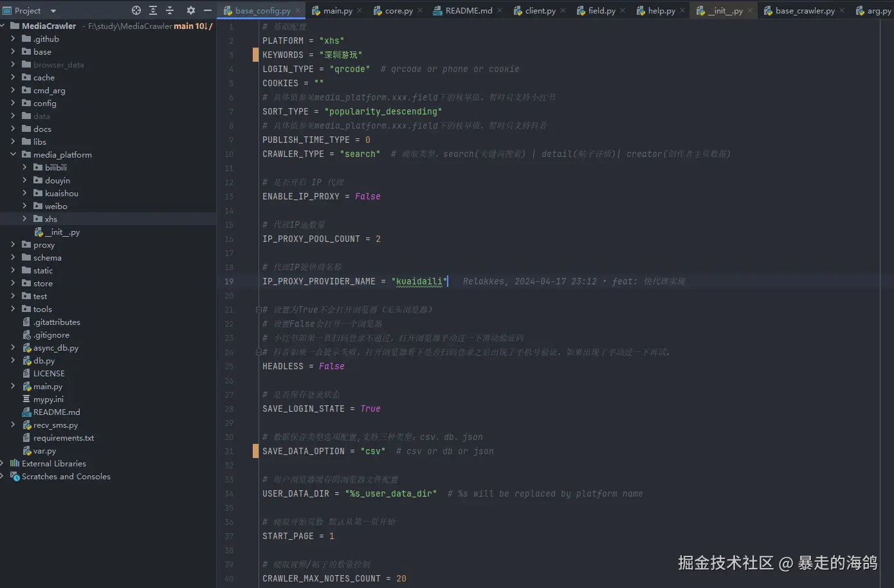Close the base_config.py tab
The width and height of the screenshot is (894, 588).
(298, 10)
